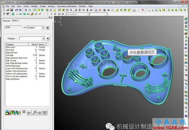Open the Geometry Verification menu

click(x=67, y=6)
